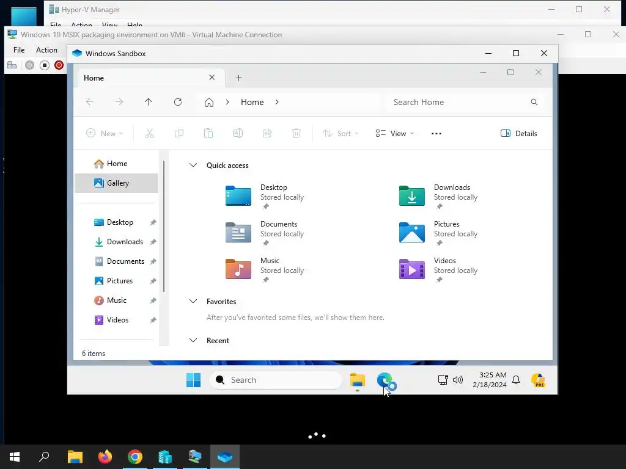The width and height of the screenshot is (626, 469).
Task: Click Windows Sandbox on host taskbar
Action: tap(225, 457)
